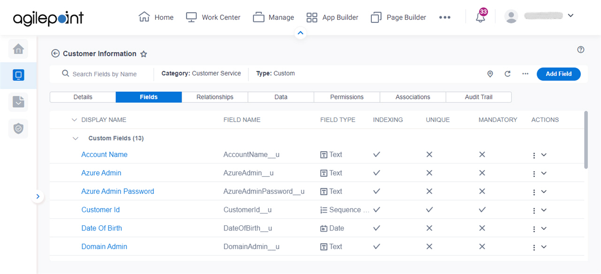Open actions kebab menu for Azure Admin
The height and width of the screenshot is (274, 601).
[534, 174]
